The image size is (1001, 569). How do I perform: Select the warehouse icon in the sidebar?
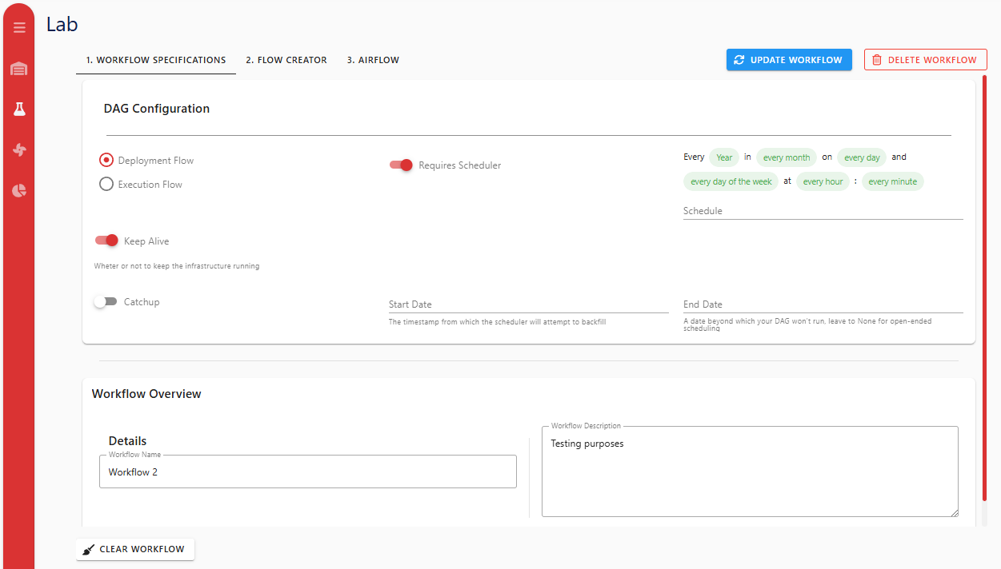(19, 68)
